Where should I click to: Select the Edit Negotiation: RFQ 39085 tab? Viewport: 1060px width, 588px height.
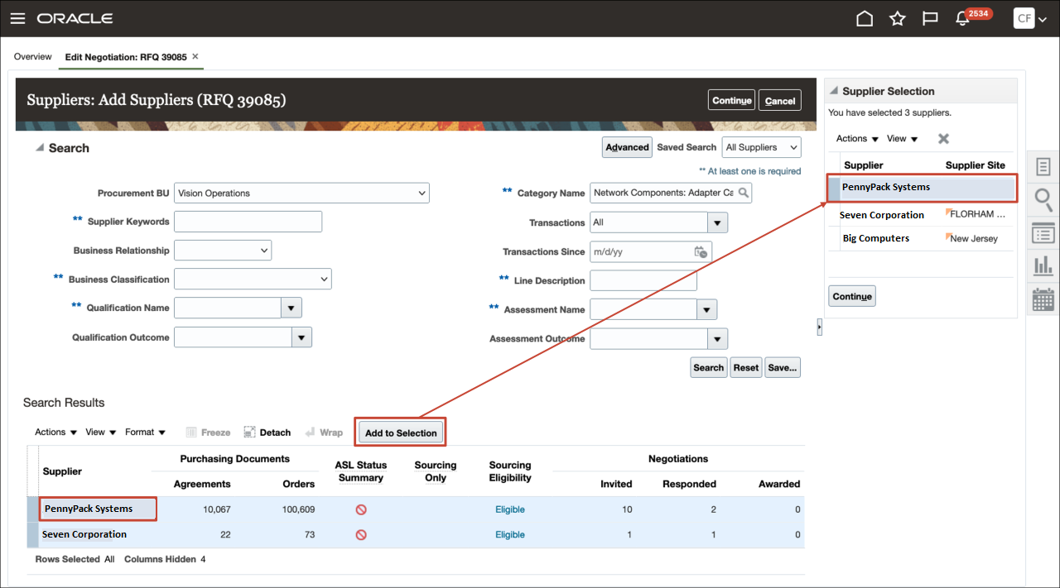pos(126,56)
